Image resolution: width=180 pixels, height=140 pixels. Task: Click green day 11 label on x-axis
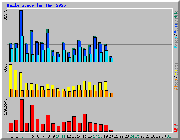coord(63,136)
